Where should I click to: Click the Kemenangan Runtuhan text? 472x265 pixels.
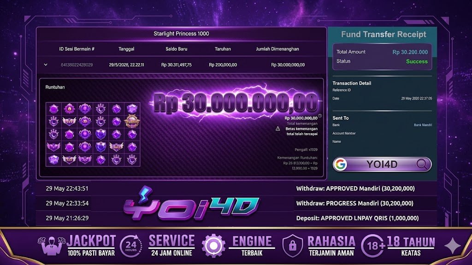click(297, 158)
